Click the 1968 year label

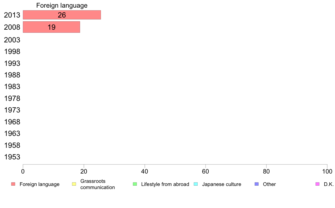(x=12, y=122)
